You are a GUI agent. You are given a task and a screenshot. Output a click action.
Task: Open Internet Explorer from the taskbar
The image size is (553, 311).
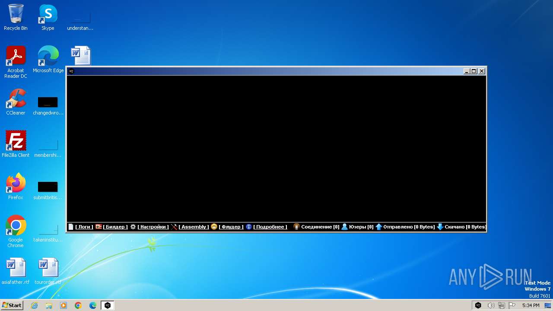click(x=34, y=305)
